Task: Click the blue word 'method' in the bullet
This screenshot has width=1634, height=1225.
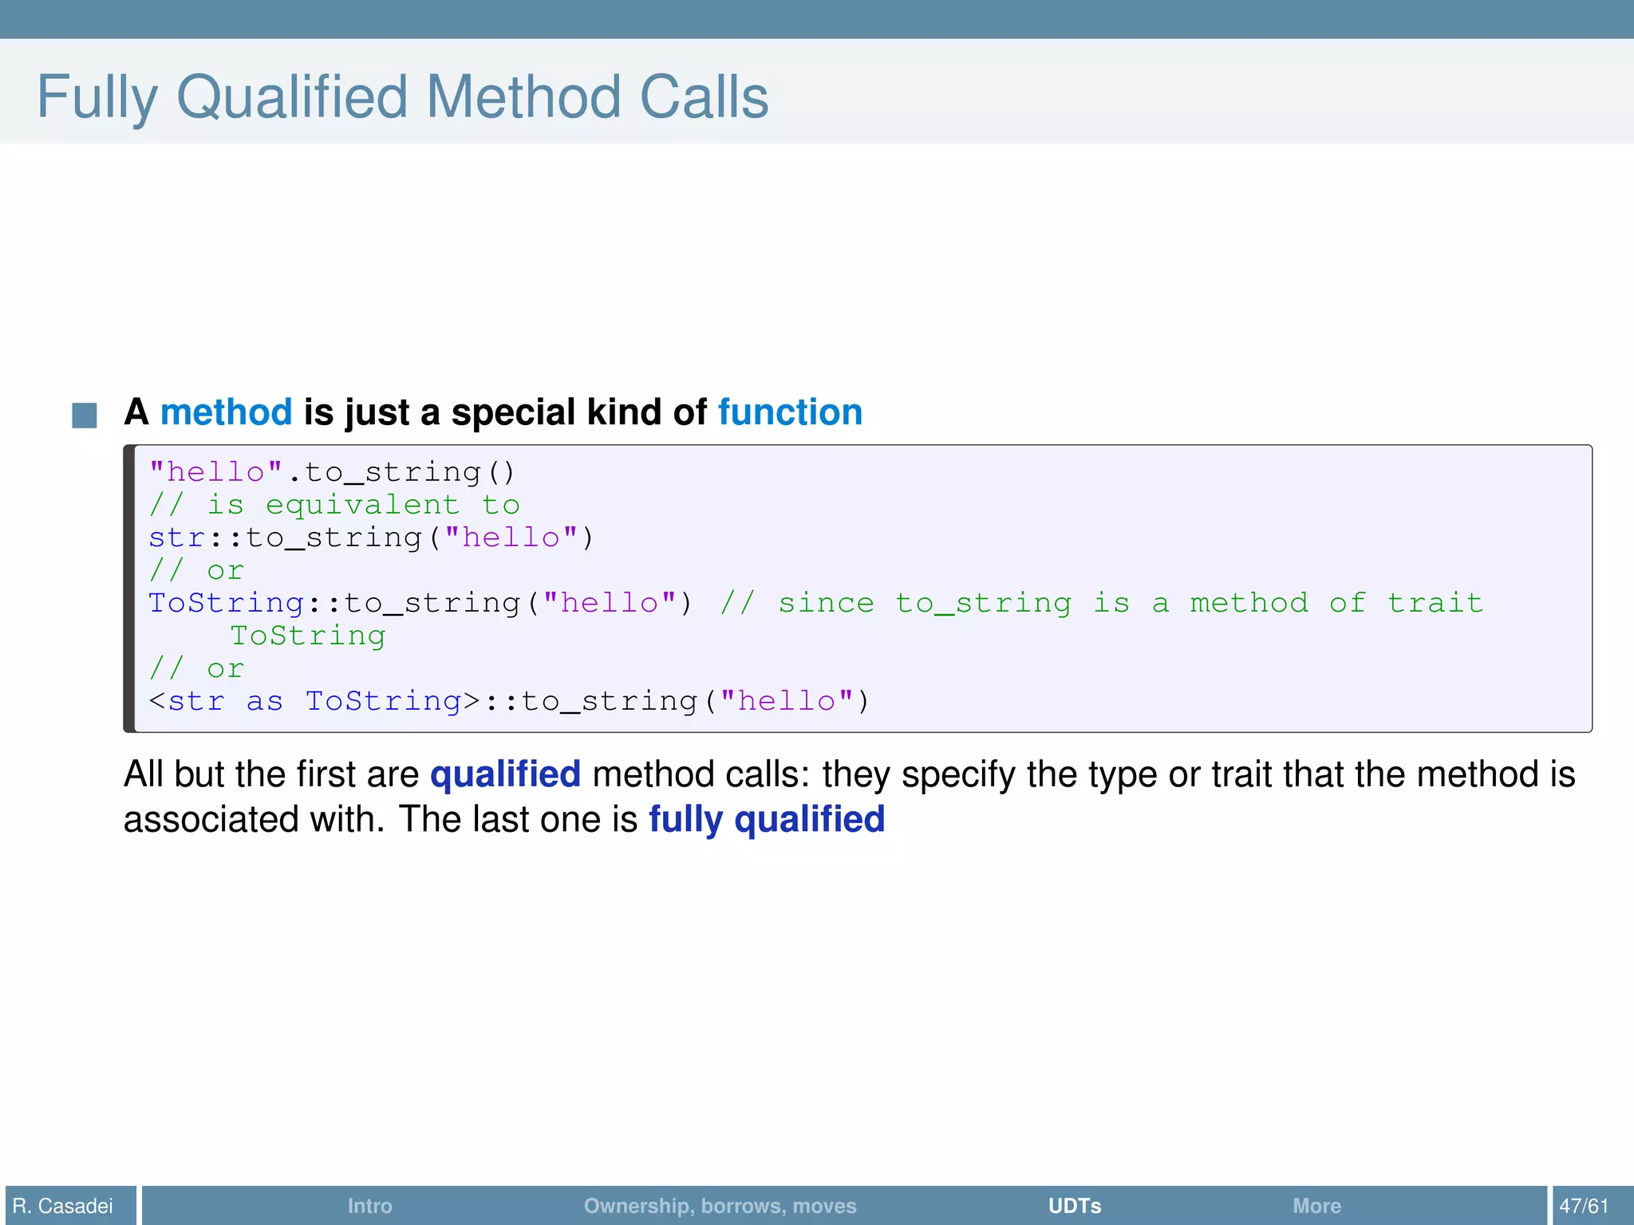Action: [x=226, y=412]
